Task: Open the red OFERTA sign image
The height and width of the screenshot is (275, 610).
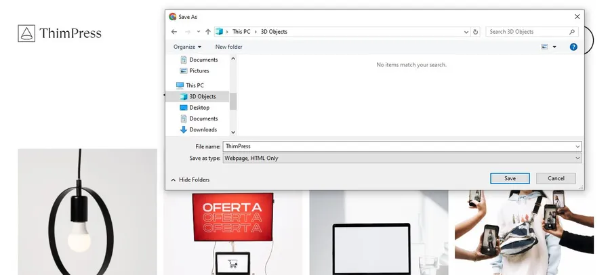Action: [x=232, y=232]
